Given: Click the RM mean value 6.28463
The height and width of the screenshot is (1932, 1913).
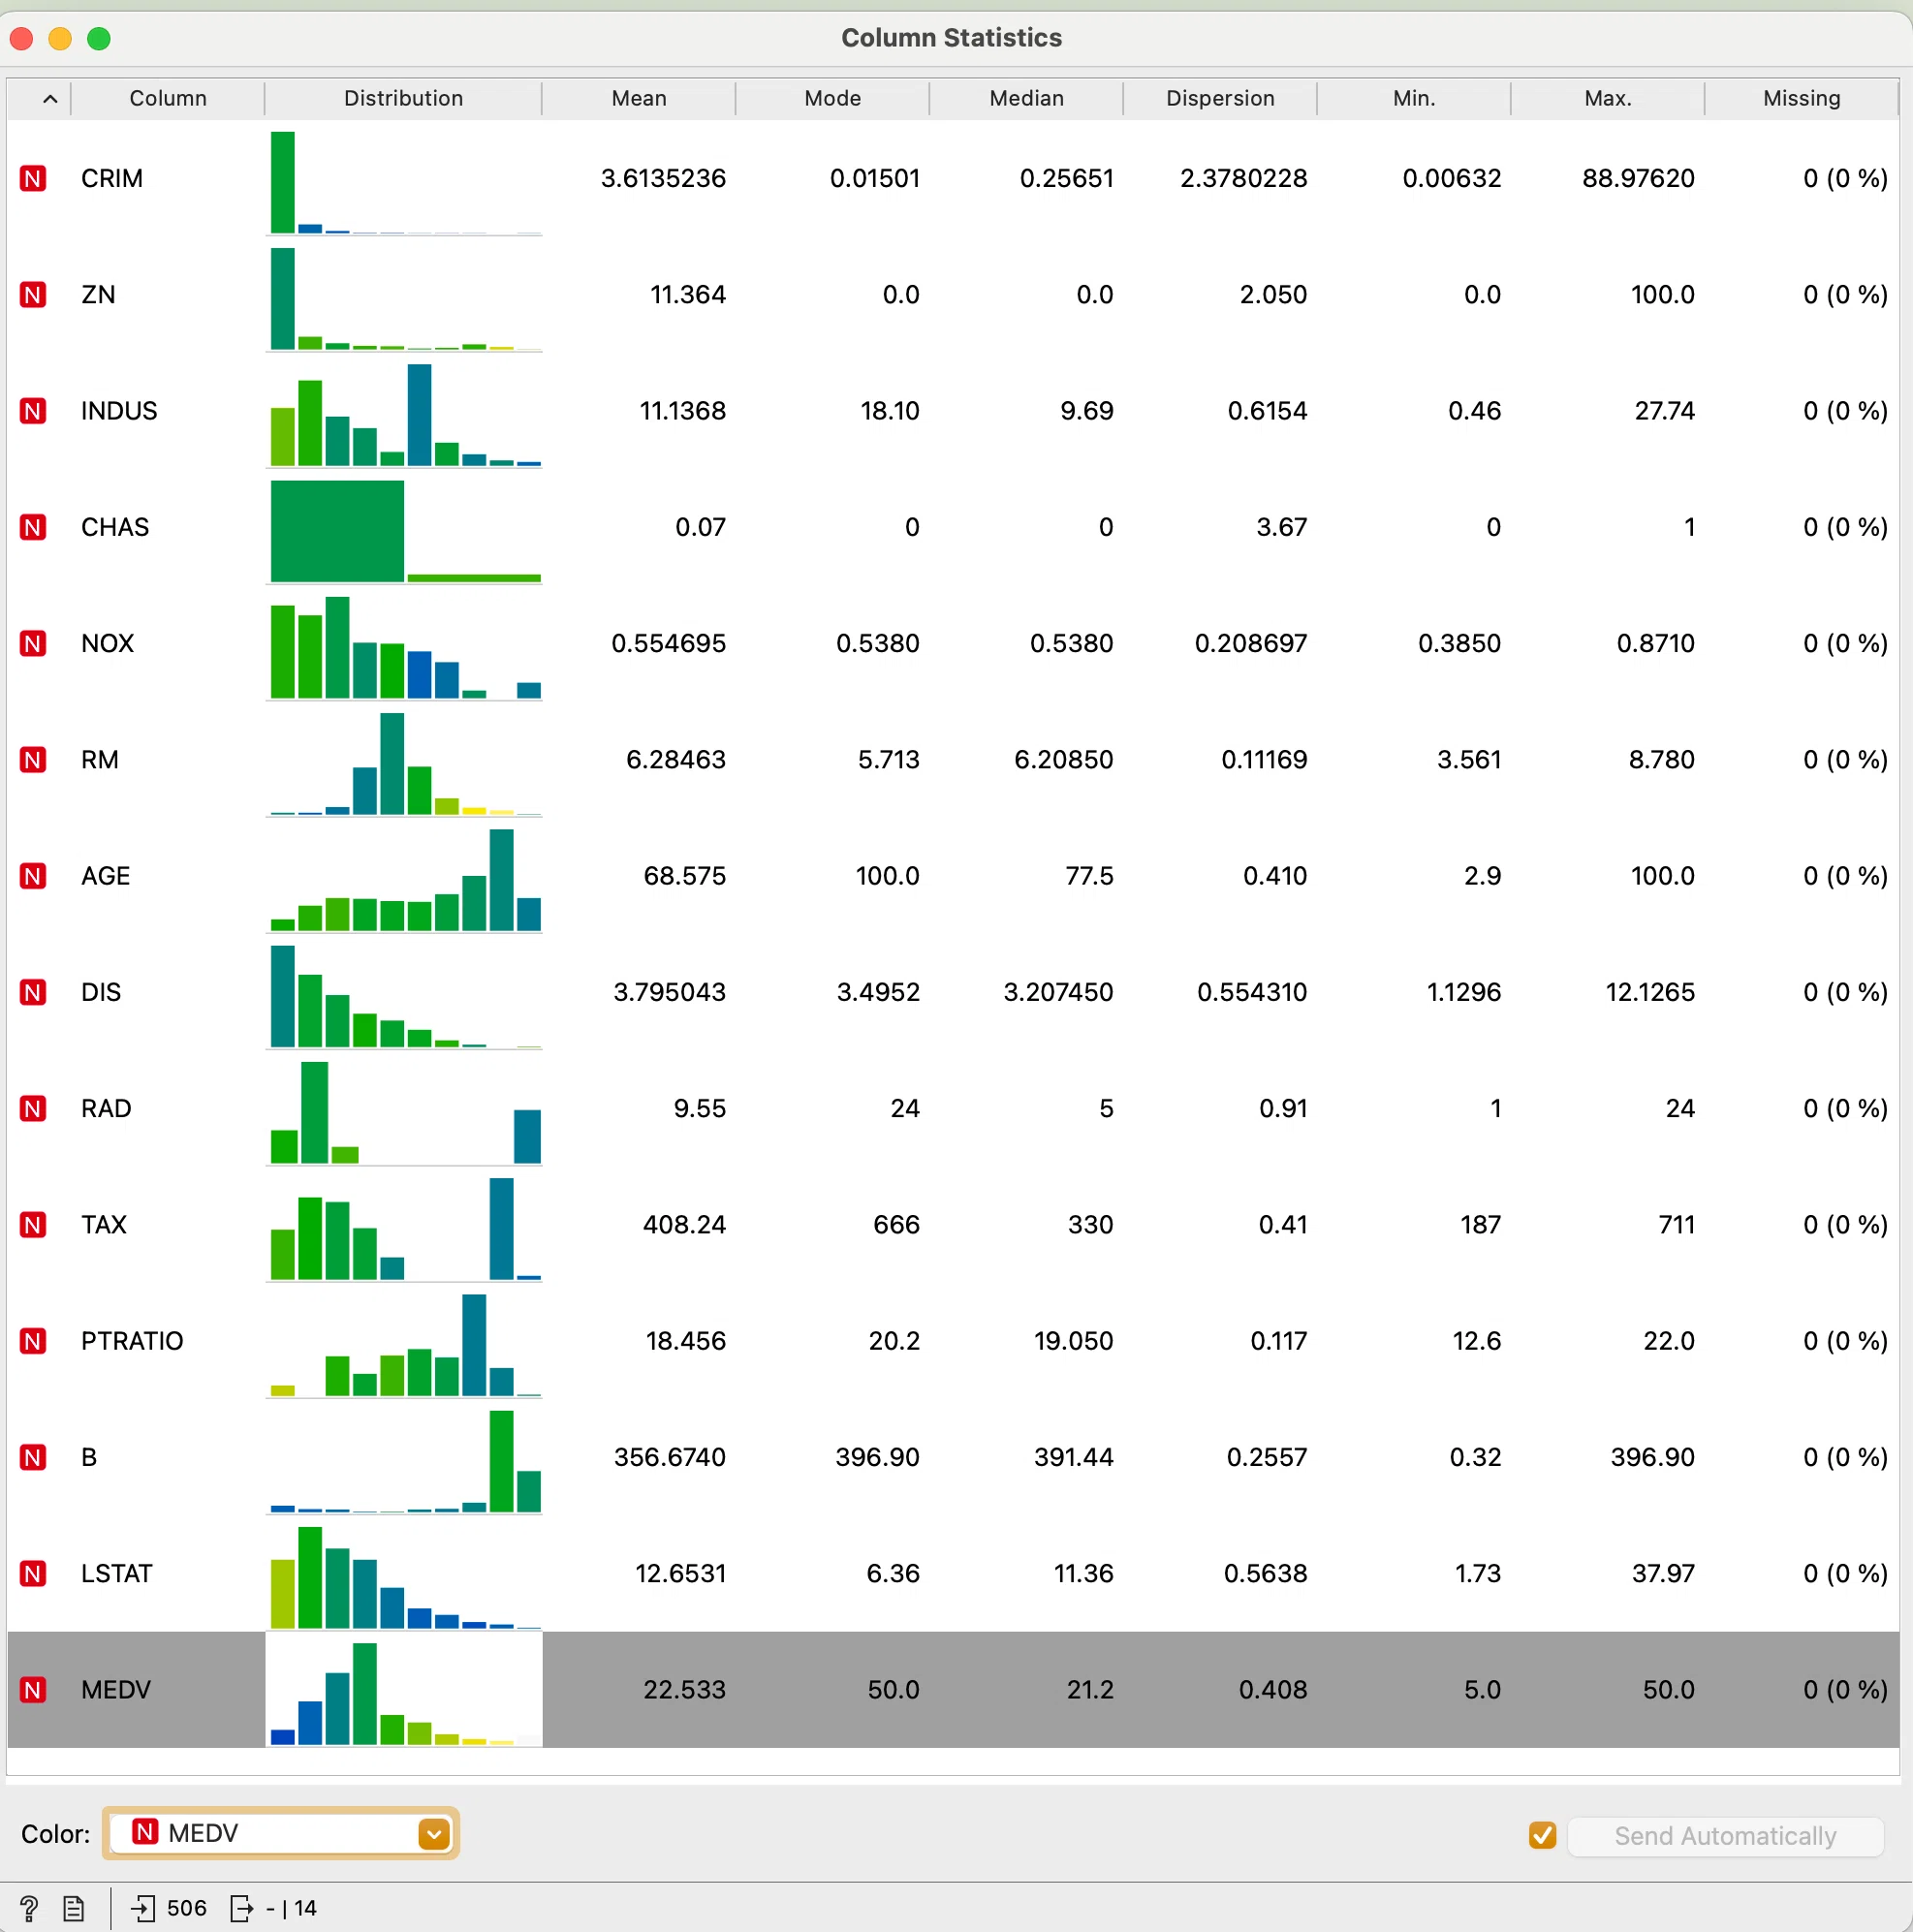Looking at the screenshot, I should (x=675, y=760).
